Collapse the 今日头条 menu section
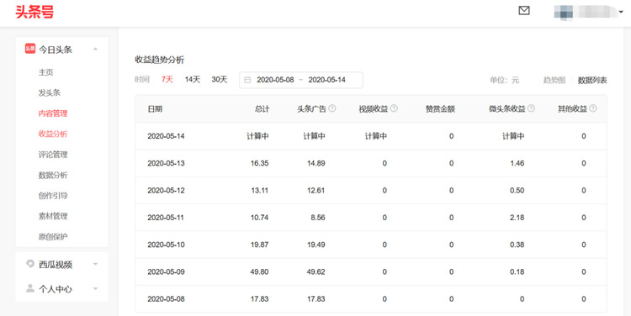The image size is (631, 316). pos(95,49)
